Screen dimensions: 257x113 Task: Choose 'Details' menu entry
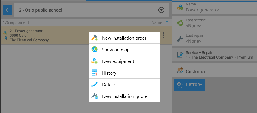(x=125, y=85)
